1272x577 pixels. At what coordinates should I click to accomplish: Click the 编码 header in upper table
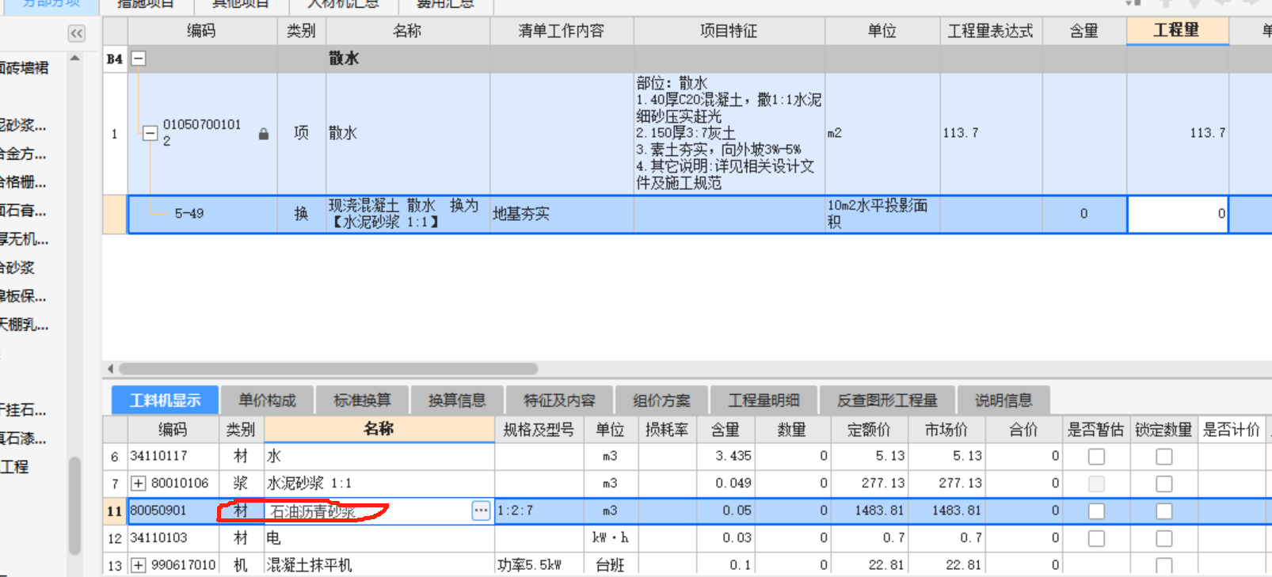202,31
